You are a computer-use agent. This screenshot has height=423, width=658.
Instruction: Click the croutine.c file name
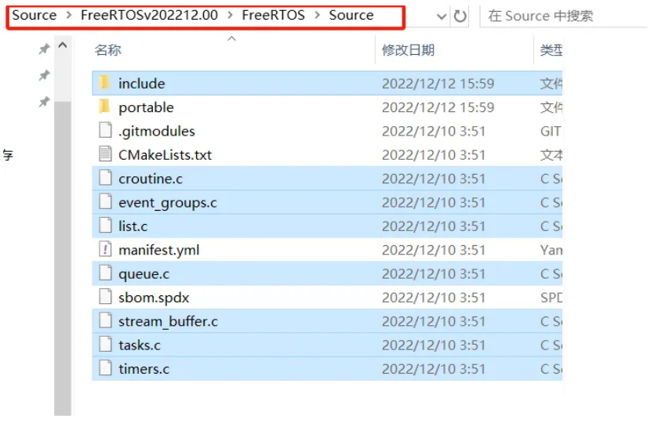[x=151, y=179]
